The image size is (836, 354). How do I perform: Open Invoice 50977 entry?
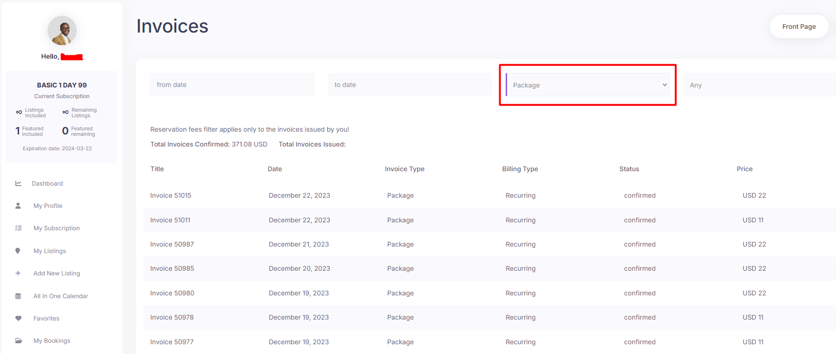click(172, 342)
